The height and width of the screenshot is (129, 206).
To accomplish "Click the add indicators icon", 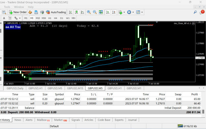I will coord(120,12).
